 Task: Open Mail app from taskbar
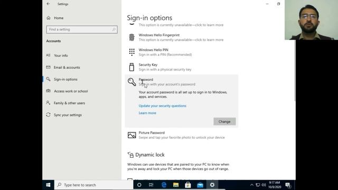200,185
